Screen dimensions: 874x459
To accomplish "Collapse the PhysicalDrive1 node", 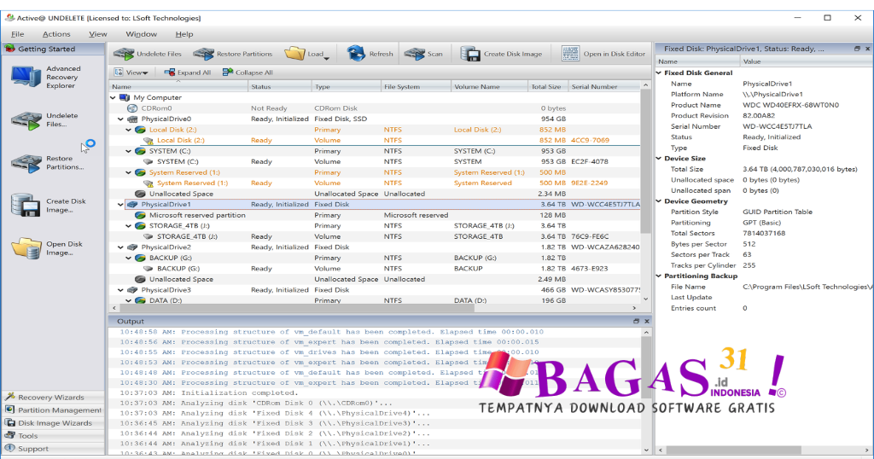I will (120, 205).
